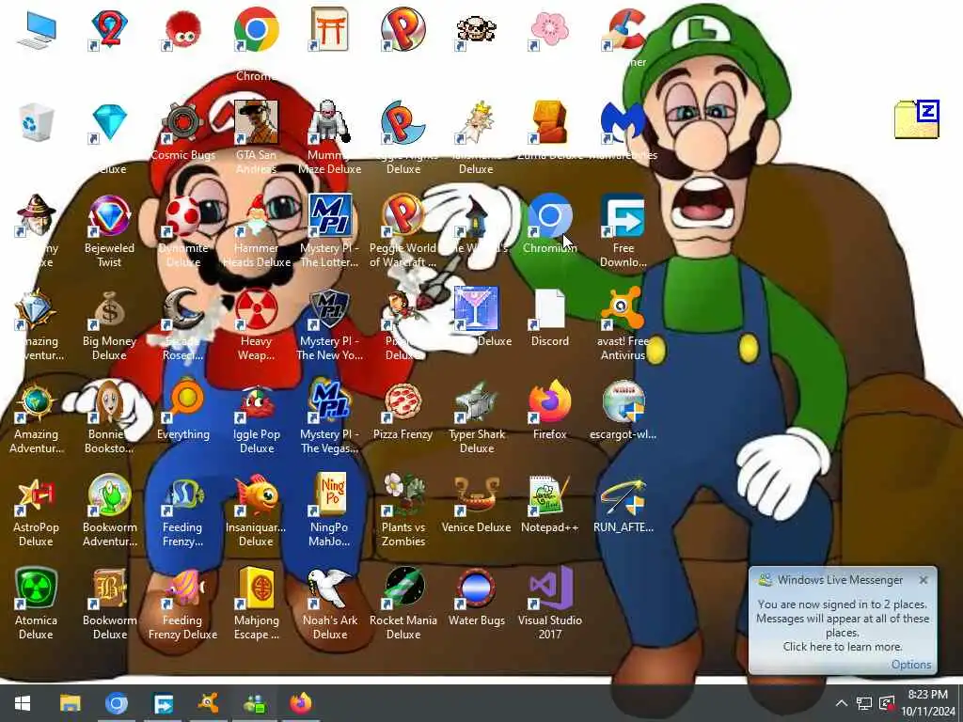
Task: Open Free Download Manager taskbar button
Action: click(x=163, y=703)
